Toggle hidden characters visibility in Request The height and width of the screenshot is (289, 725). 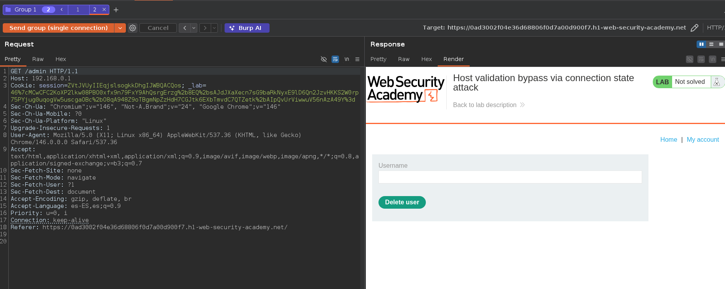pos(324,59)
